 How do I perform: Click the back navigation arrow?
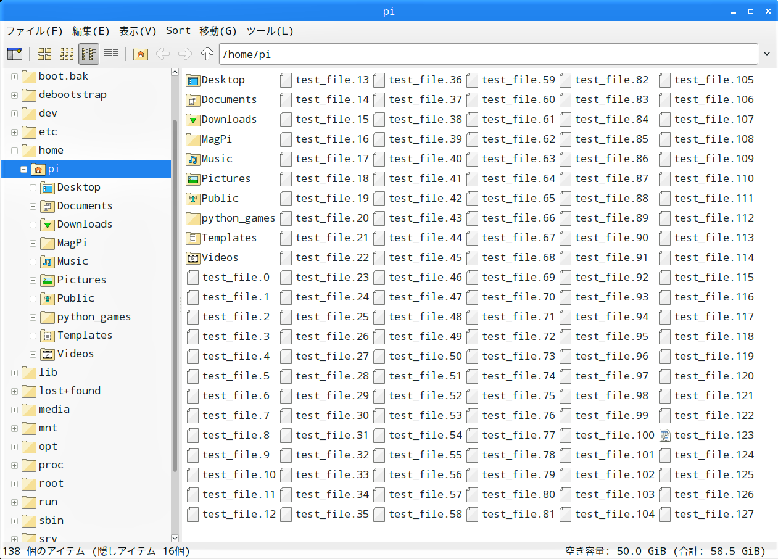(x=163, y=54)
